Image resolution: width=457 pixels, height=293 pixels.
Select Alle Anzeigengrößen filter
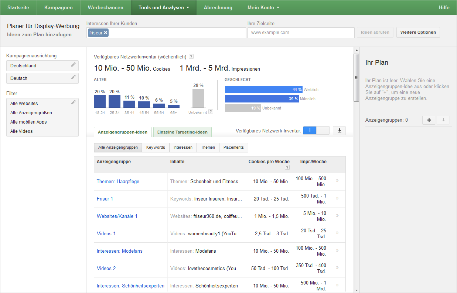coord(31,113)
